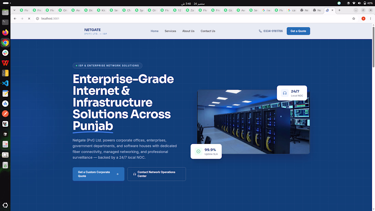Viewport: 375px width, 211px height.
Task: Go back using the browser back arrow
Action: pyautogui.click(x=15, y=18)
